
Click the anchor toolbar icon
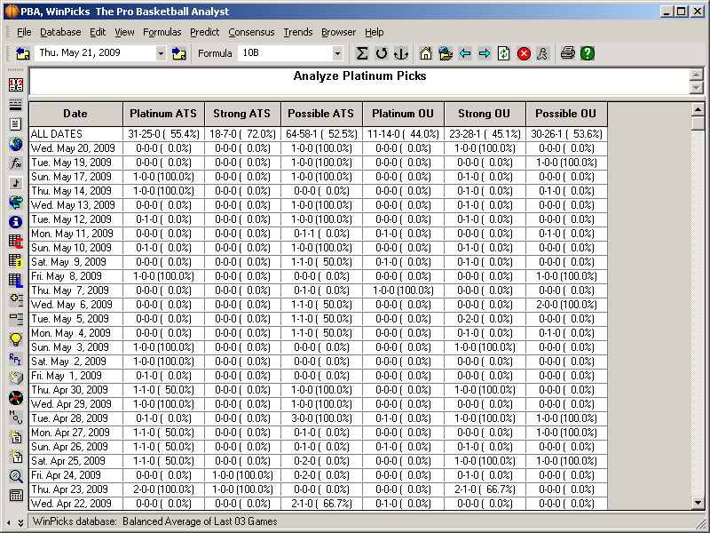tap(401, 53)
